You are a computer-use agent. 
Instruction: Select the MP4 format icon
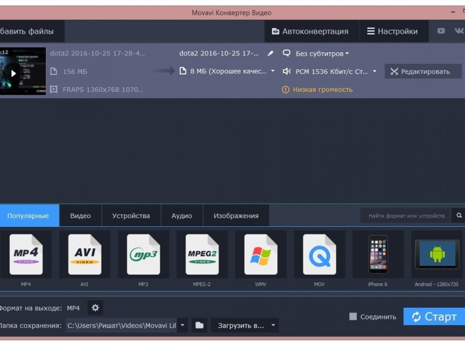pos(26,254)
